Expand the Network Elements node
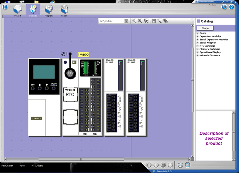The image size is (239, 173). [x=198, y=55]
